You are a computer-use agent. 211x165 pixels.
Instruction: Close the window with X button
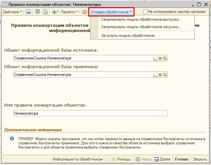(x=206, y=5)
